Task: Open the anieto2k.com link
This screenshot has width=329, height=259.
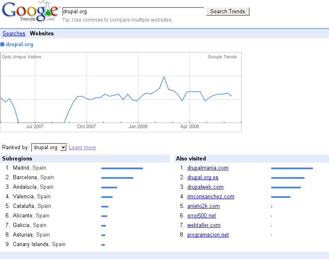Action: click(x=203, y=206)
